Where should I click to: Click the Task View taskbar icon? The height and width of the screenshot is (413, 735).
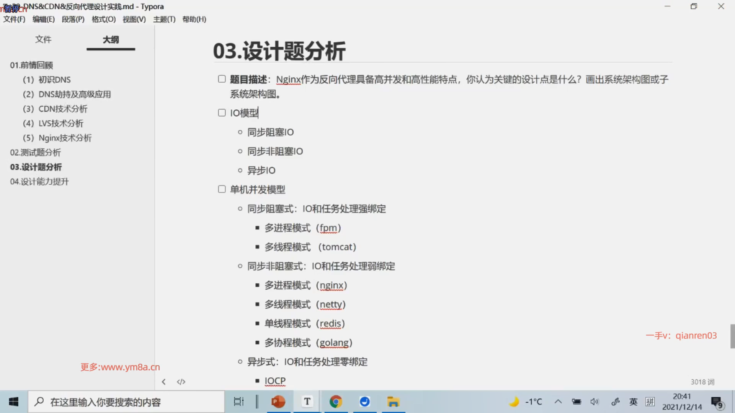pyautogui.click(x=238, y=402)
